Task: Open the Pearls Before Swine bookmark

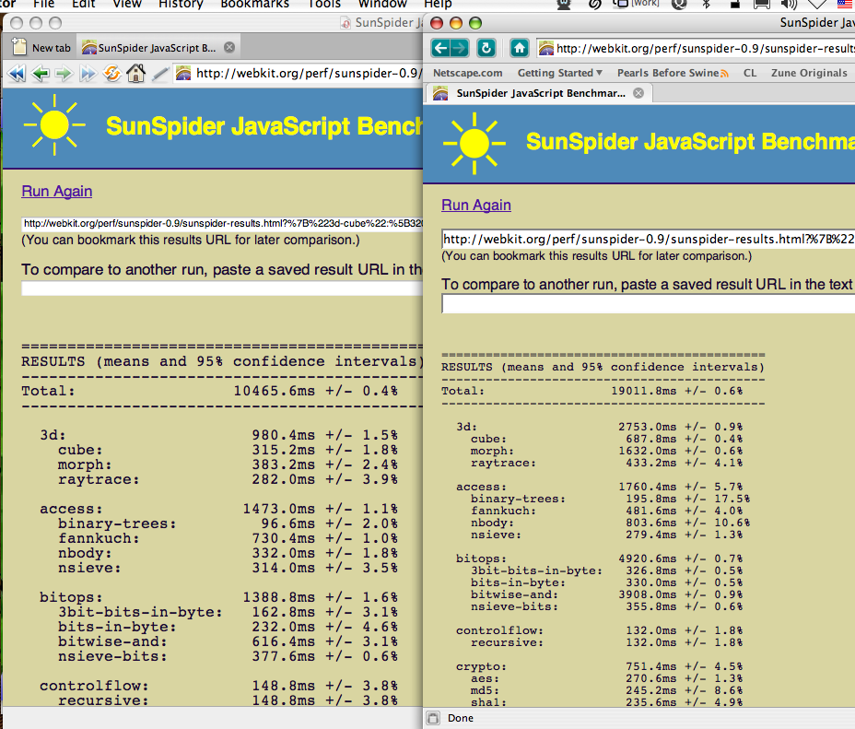Action: [667, 73]
